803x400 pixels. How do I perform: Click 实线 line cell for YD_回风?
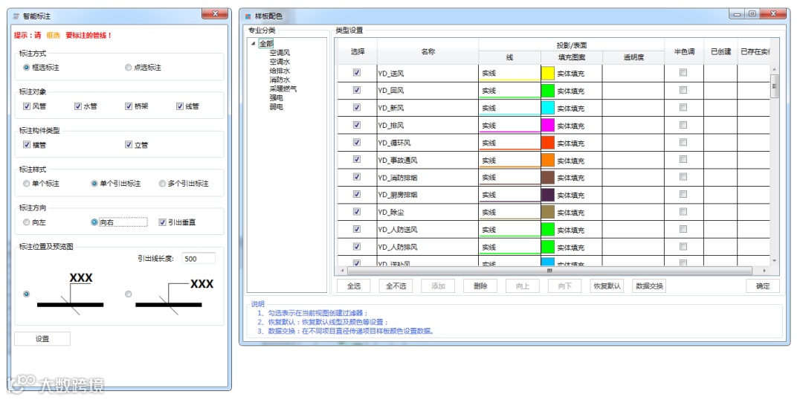tap(509, 91)
